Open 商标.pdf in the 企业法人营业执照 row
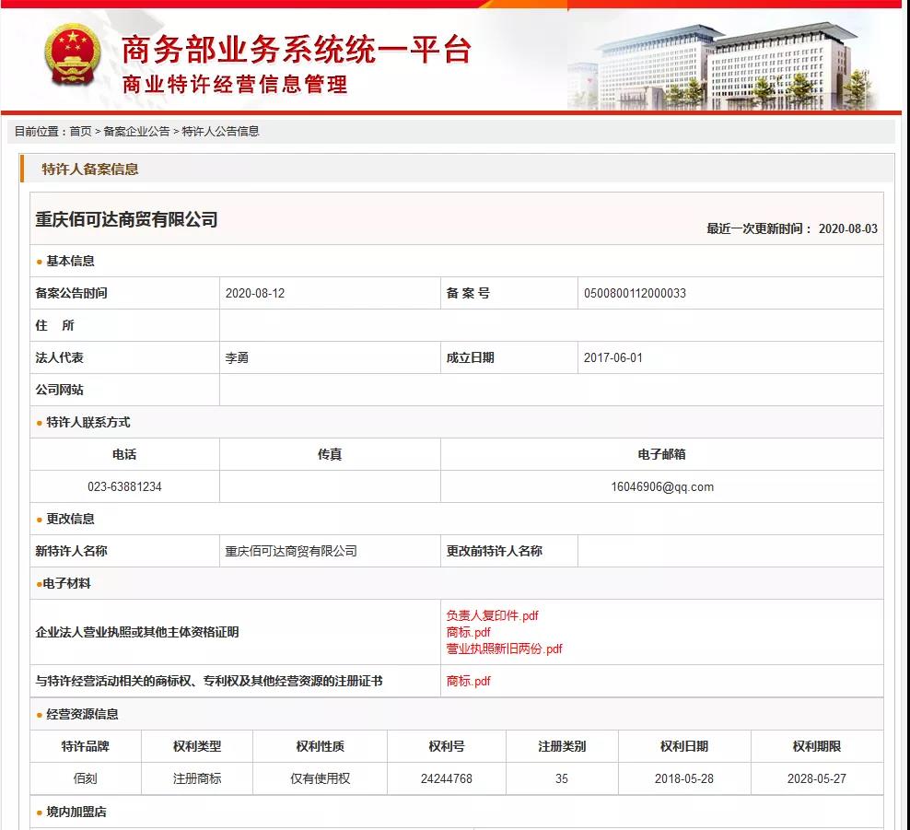This screenshot has height=830, width=910. (x=468, y=632)
